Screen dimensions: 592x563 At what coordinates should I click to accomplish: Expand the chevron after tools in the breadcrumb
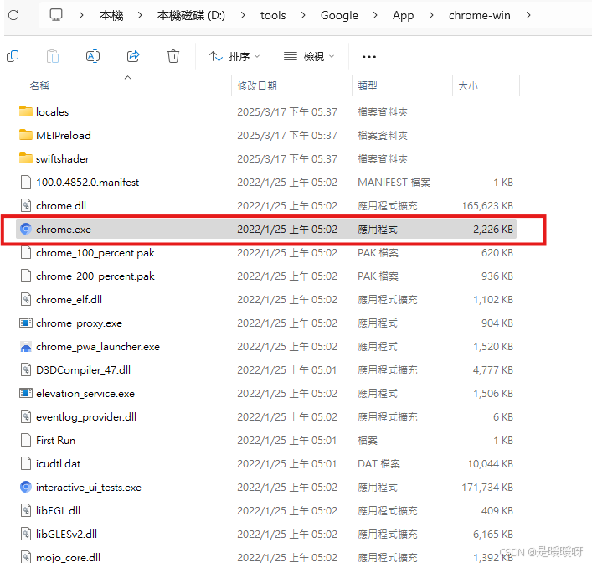(x=303, y=15)
